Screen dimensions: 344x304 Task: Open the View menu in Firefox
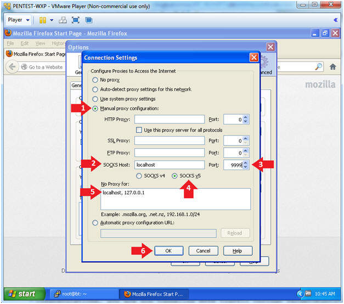pos(40,43)
